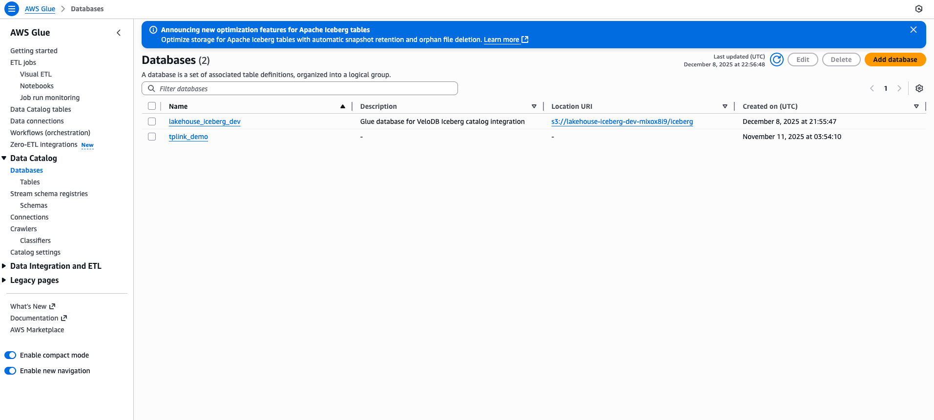Click the search magnifier icon in filter
This screenshot has width=934, height=420.
click(x=151, y=88)
